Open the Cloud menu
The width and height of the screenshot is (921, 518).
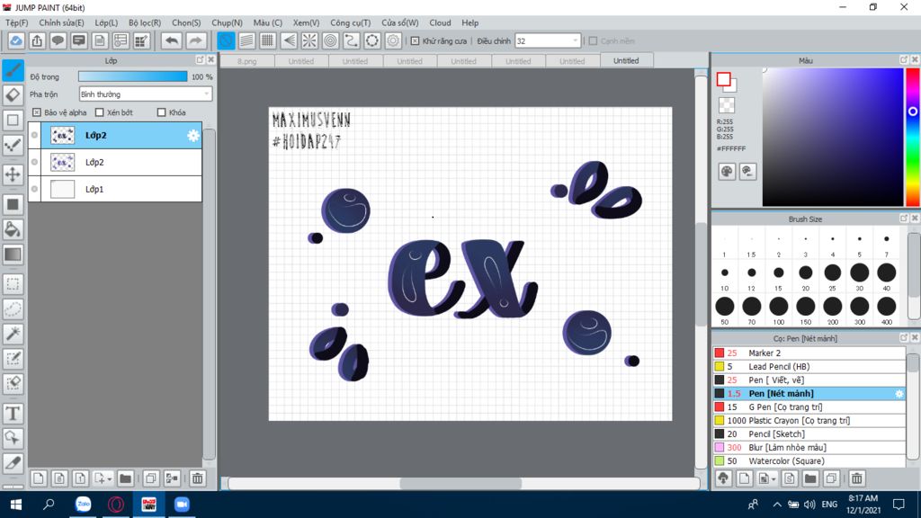pos(440,22)
